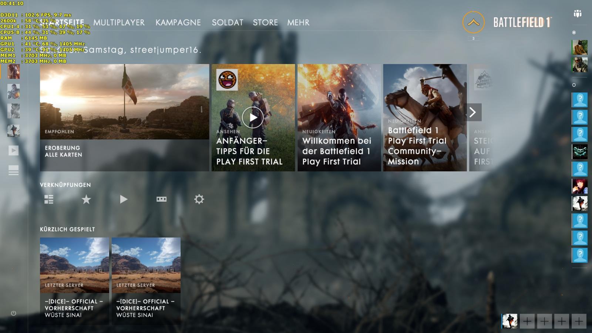Go to the STORE tab
This screenshot has height=333, width=592.
click(x=265, y=23)
